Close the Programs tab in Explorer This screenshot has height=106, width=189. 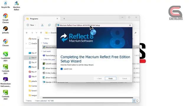57,19
